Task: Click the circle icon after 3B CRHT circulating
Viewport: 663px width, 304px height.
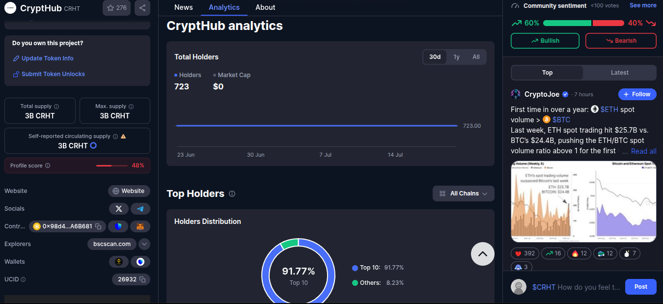Action: [93, 146]
